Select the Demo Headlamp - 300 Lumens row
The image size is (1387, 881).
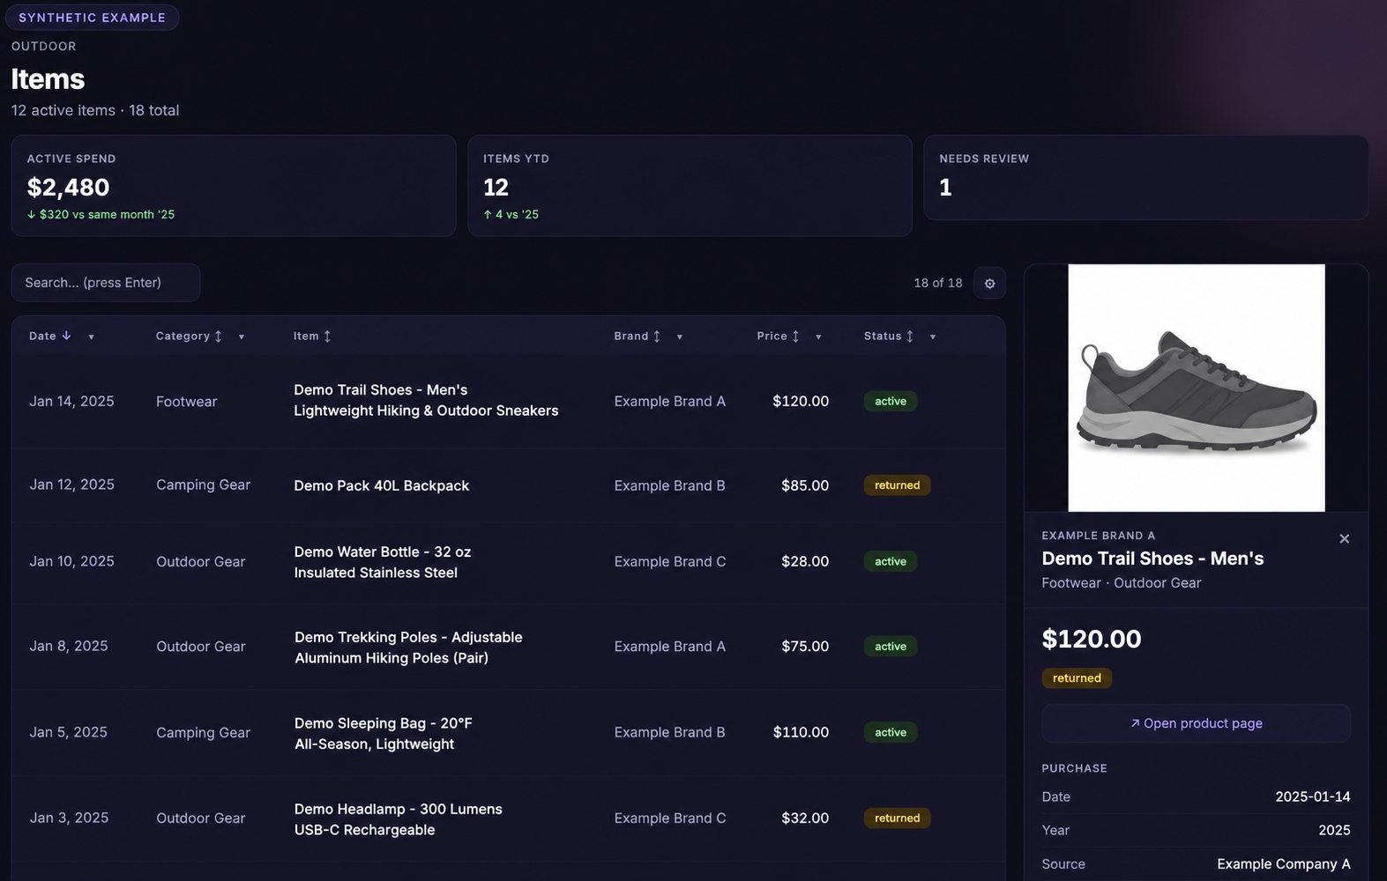(x=508, y=818)
